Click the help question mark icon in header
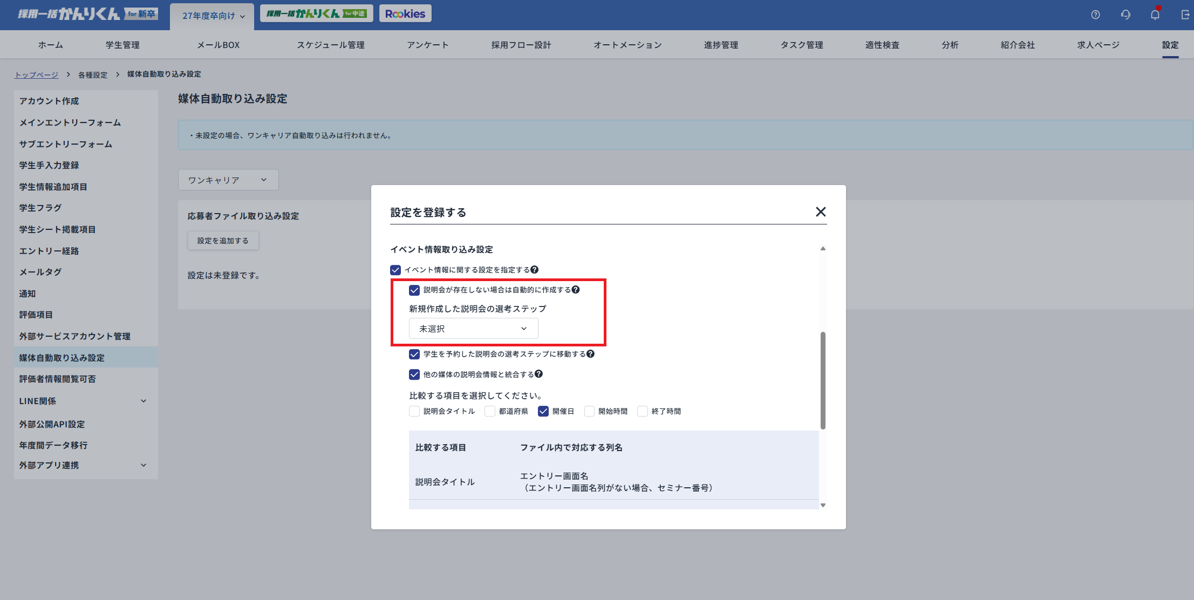The height and width of the screenshot is (600, 1194). (x=1095, y=15)
